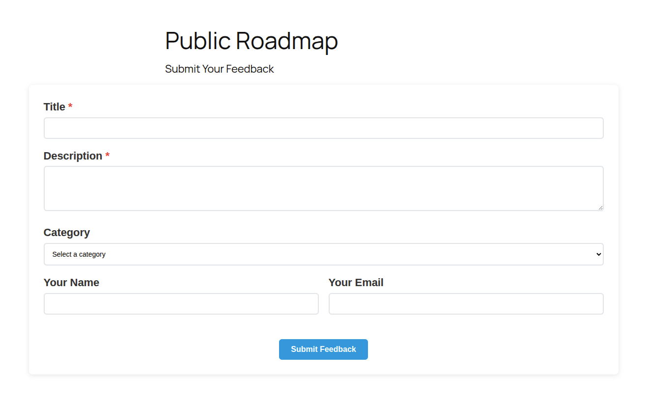648x400 pixels.
Task: Click the Description field label
Action: point(73,156)
